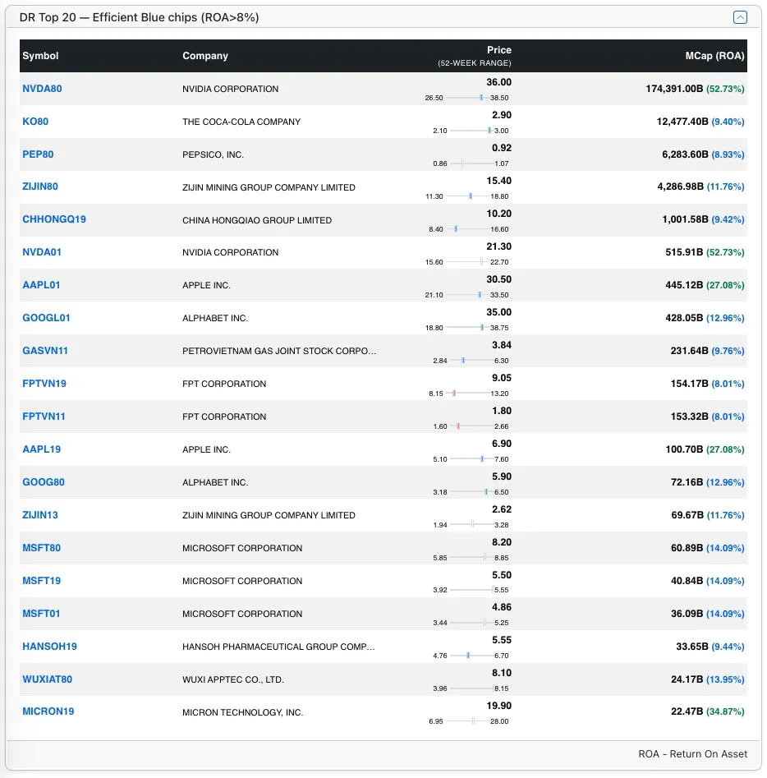Click the 12,477.40B market cap value
Image resolution: width=767 pixels, height=778 pixels.
(x=682, y=122)
